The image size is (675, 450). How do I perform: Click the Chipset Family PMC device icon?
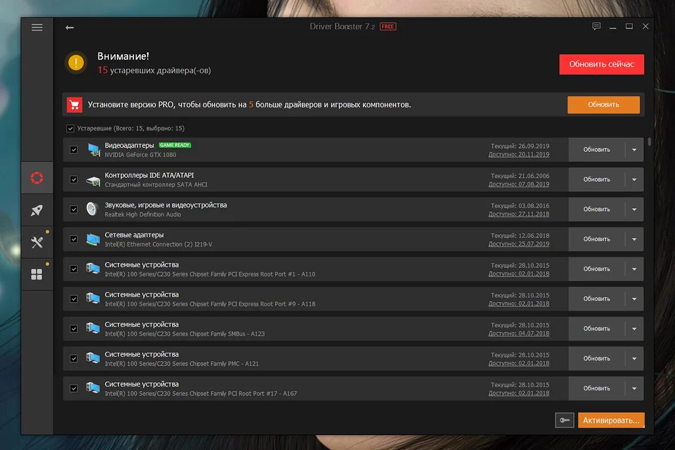93,358
